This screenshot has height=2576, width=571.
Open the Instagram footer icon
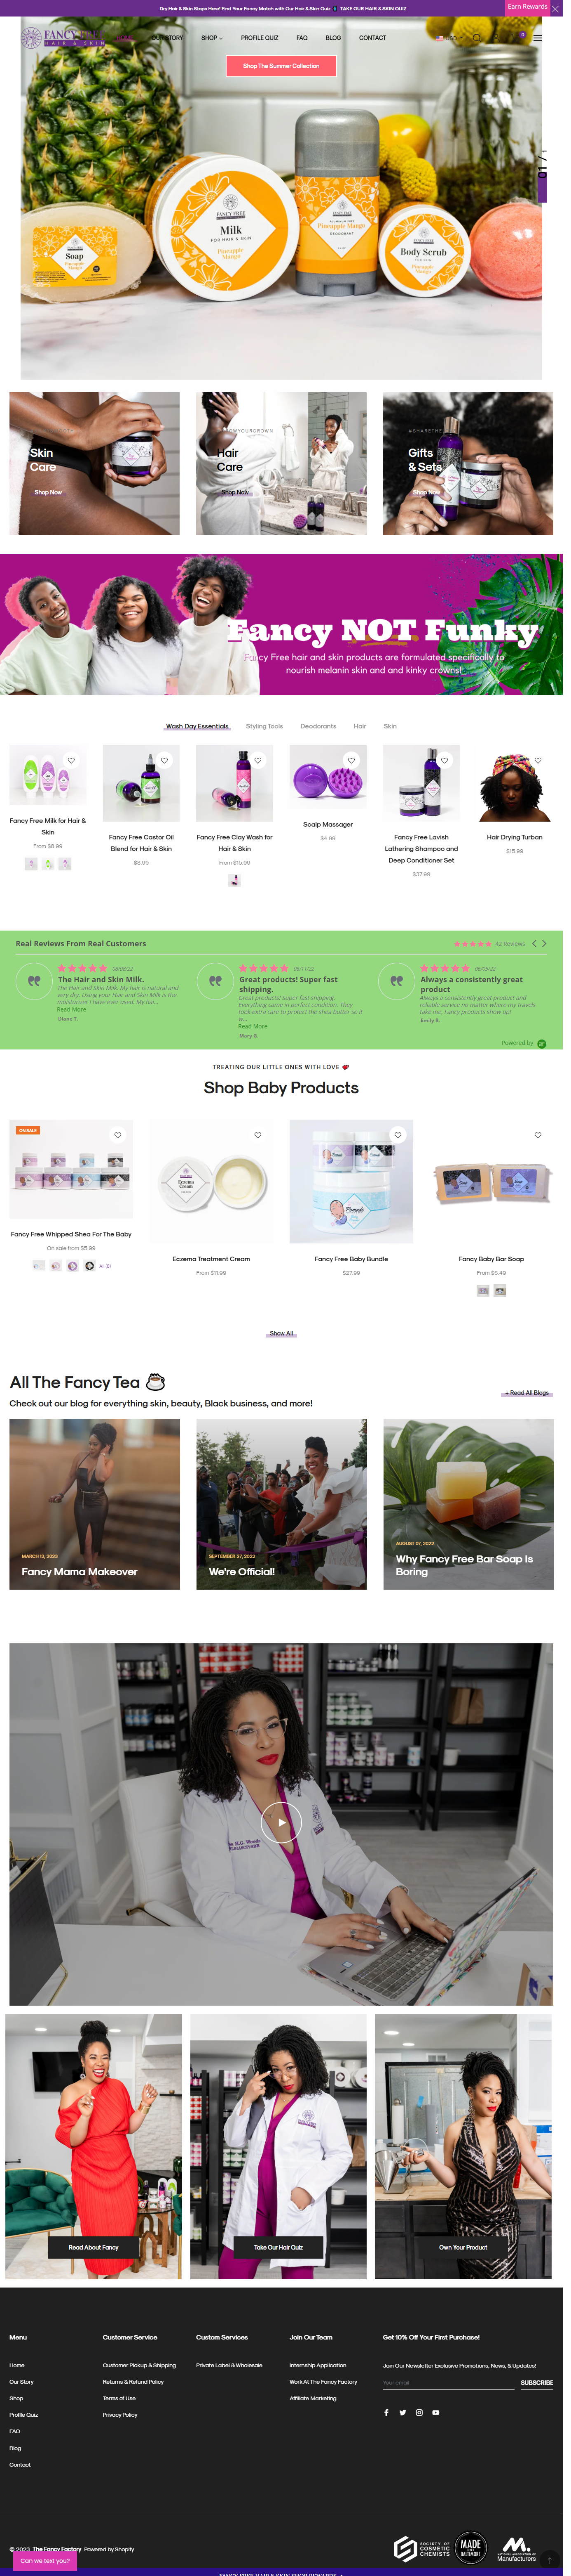(x=419, y=2412)
